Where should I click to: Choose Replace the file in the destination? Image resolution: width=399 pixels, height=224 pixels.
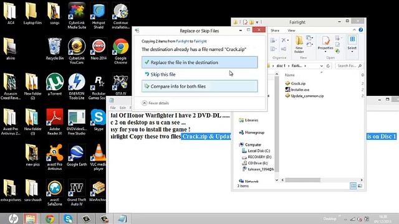click(x=199, y=62)
